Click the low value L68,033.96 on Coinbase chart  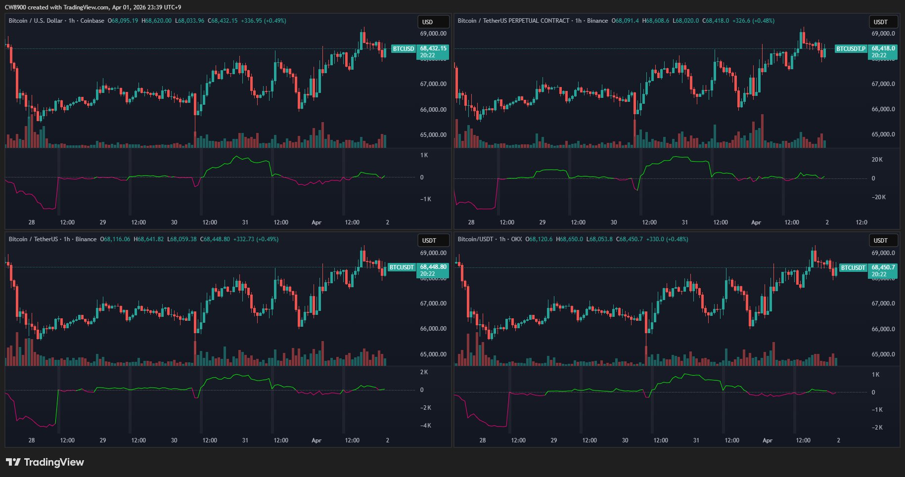pos(190,21)
